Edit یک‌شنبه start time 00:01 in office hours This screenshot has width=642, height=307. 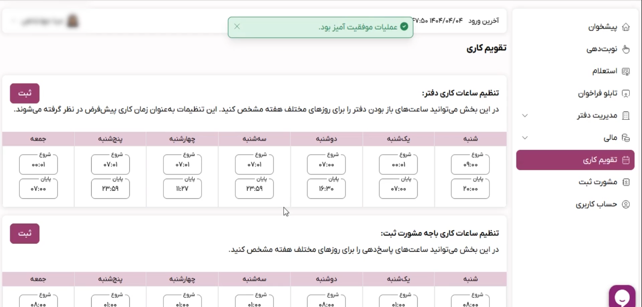[398, 165]
